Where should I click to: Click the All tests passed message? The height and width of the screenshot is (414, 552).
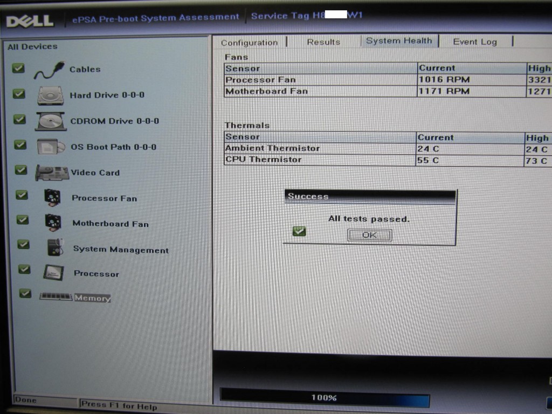(x=369, y=219)
